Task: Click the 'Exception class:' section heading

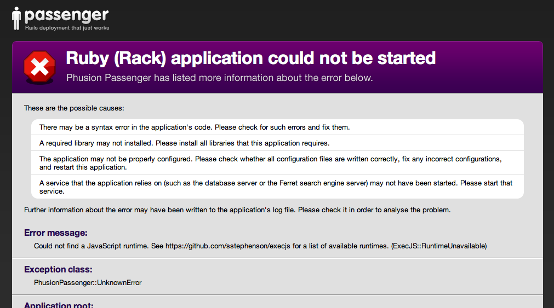Action: click(x=58, y=270)
